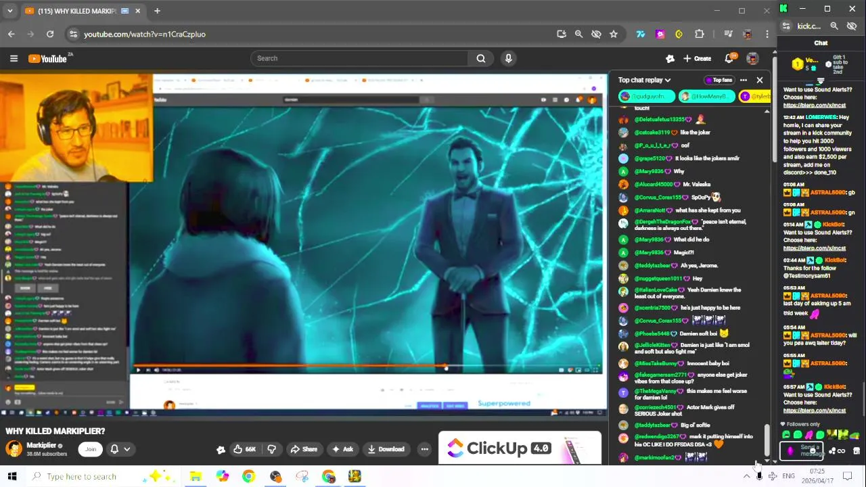Open the Kick window site settings icon
The image size is (866, 487).
coord(786,26)
